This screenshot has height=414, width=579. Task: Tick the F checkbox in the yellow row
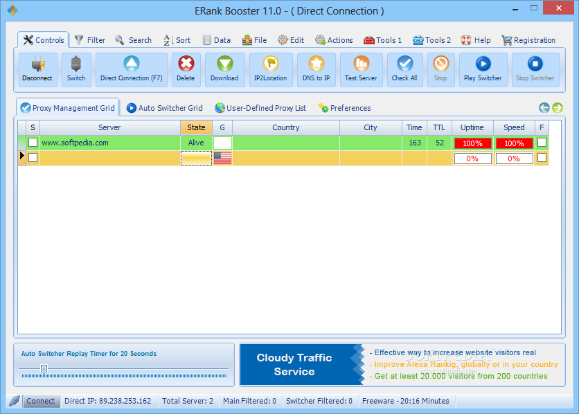(x=542, y=158)
